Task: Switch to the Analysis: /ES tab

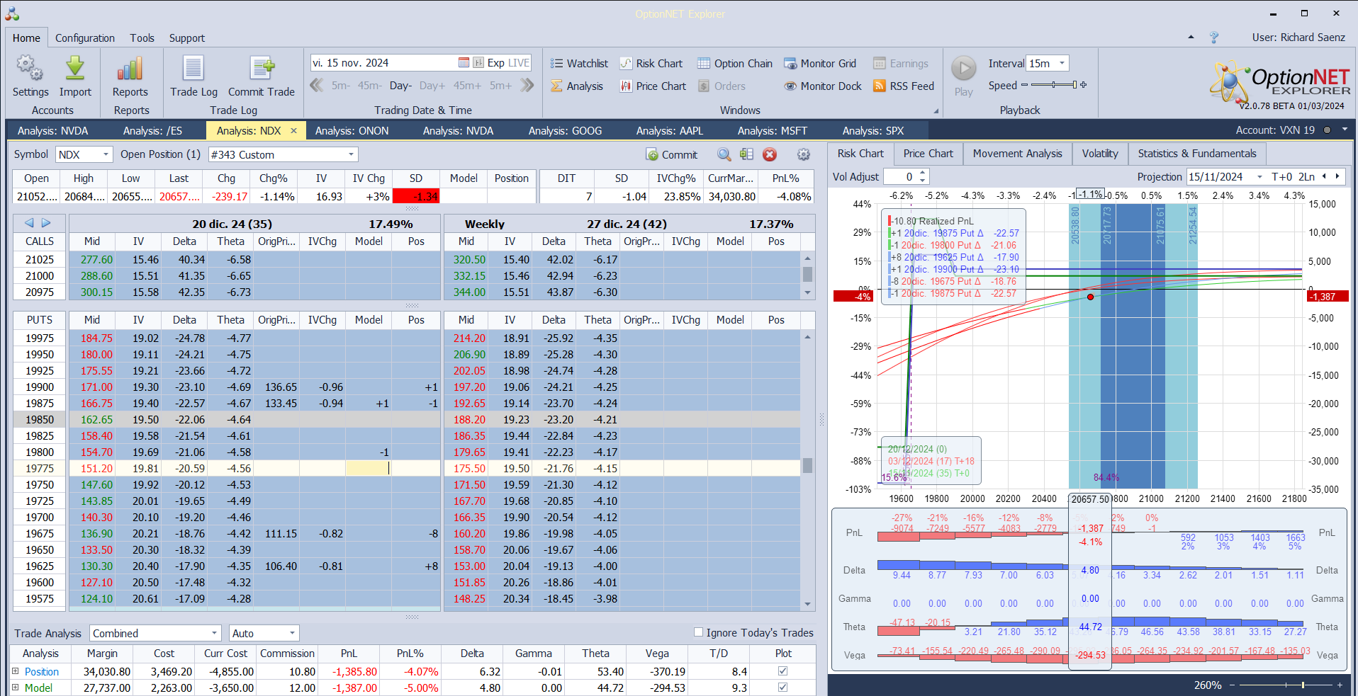Action: tap(152, 130)
